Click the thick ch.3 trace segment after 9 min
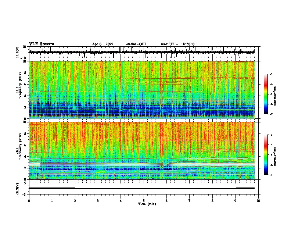291x225 pixels. point(245,188)
